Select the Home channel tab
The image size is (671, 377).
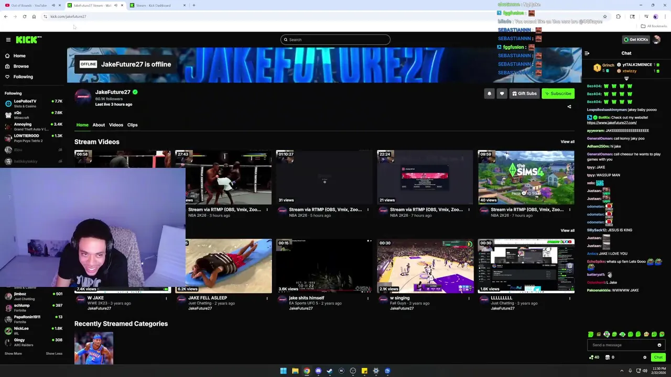[x=82, y=125]
